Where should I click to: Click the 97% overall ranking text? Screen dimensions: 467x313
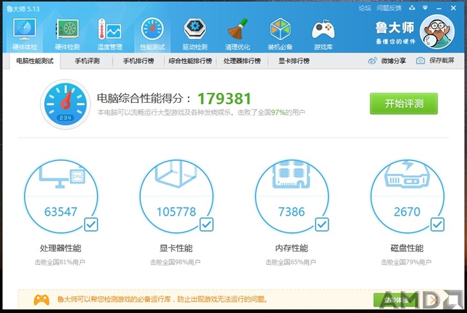coord(278,112)
